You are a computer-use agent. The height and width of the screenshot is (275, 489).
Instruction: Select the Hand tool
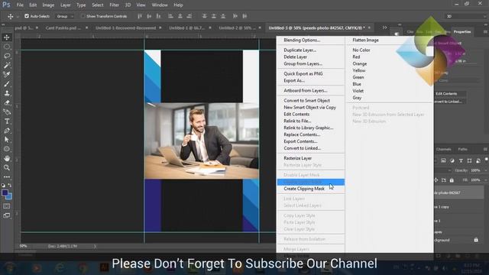7,158
